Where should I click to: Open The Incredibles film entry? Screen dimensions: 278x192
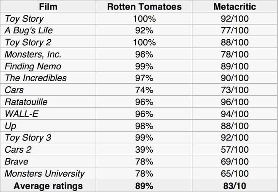[35, 78]
